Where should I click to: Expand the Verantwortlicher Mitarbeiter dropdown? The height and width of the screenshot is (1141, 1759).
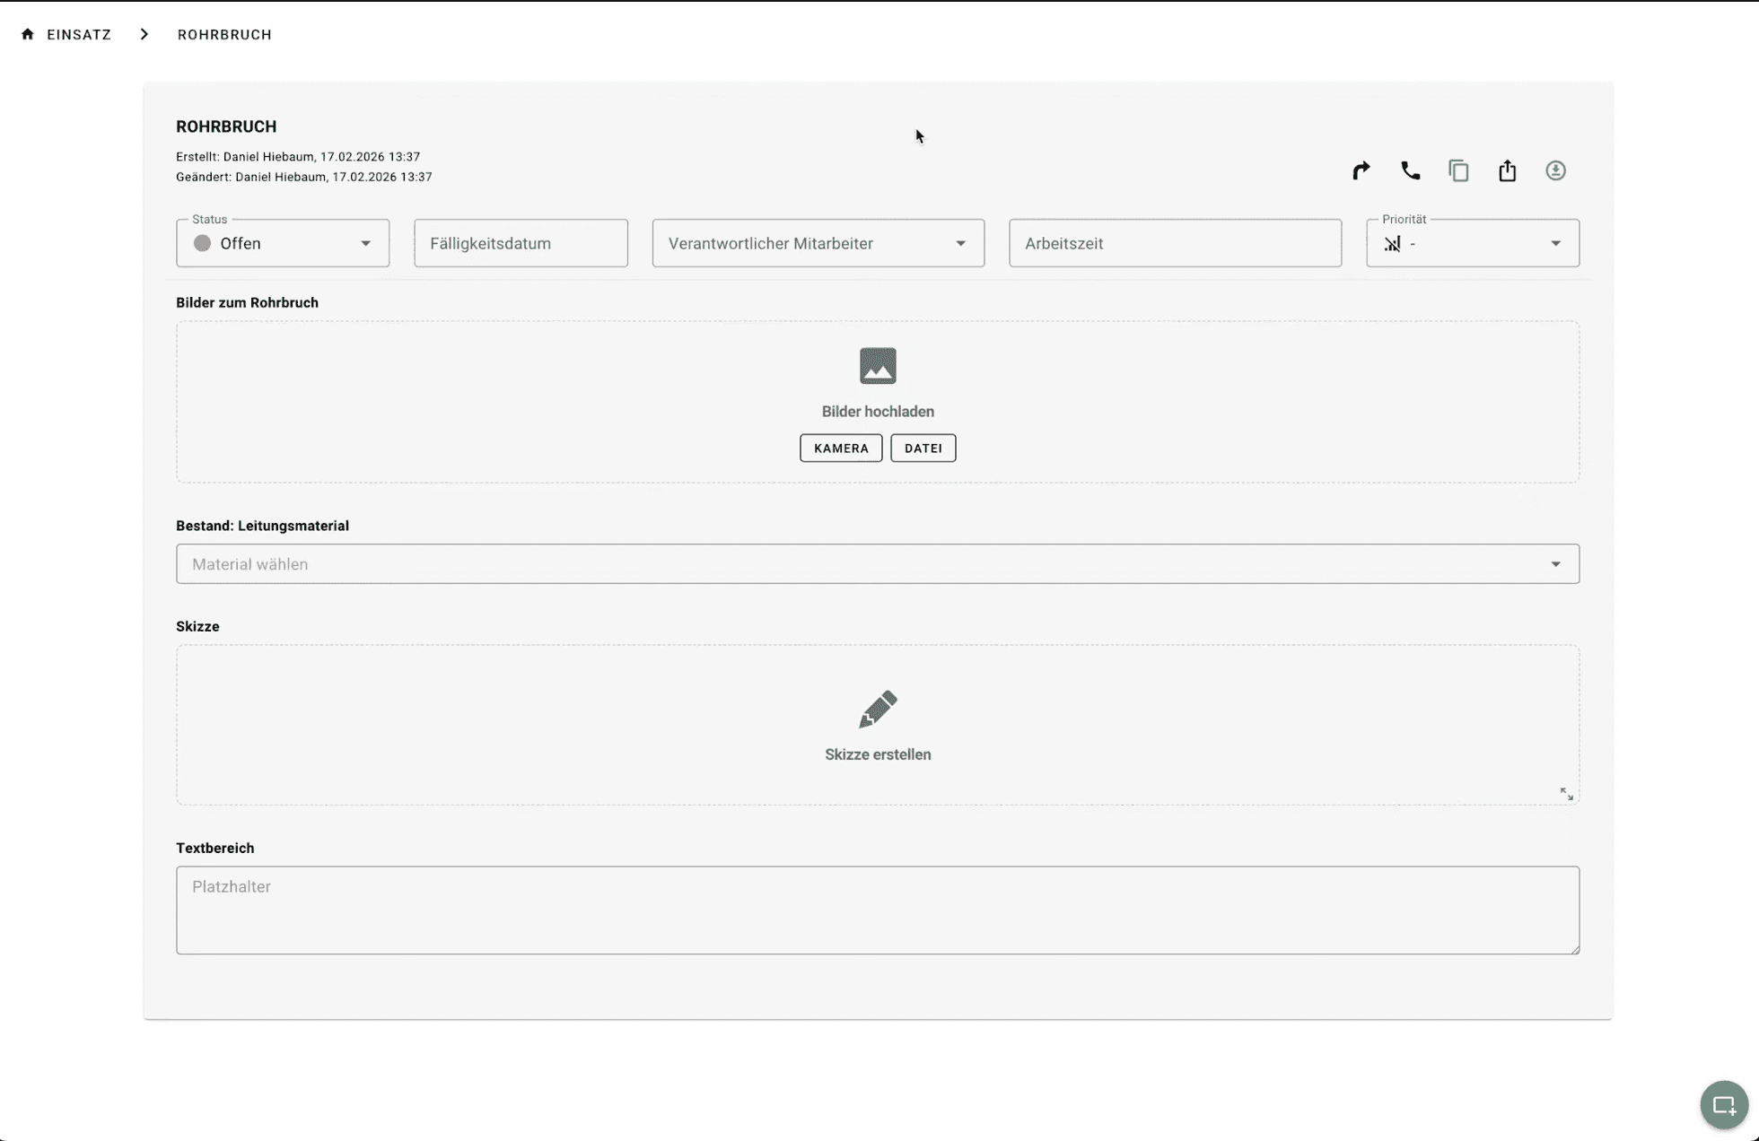coord(818,243)
